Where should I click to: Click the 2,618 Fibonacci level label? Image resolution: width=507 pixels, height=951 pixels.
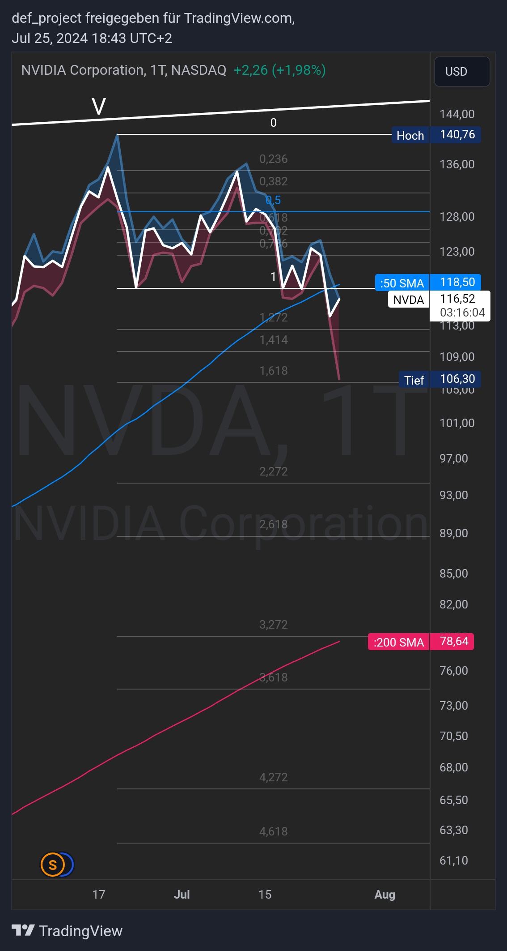tap(273, 524)
